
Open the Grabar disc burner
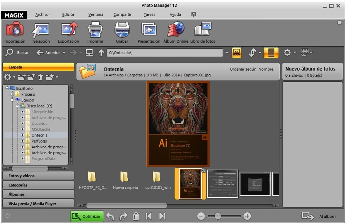122,32
